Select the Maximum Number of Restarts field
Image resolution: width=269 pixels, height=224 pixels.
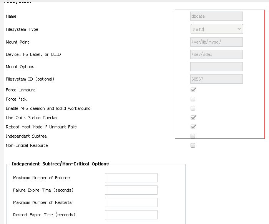coord(131,202)
